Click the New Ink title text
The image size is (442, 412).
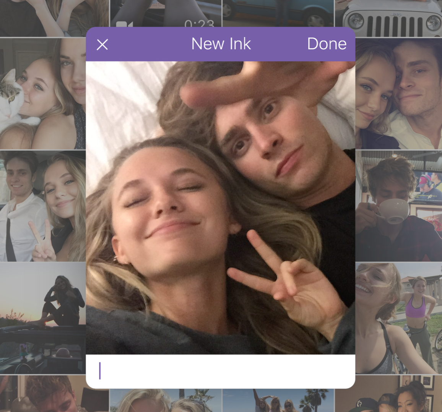pyautogui.click(x=221, y=44)
